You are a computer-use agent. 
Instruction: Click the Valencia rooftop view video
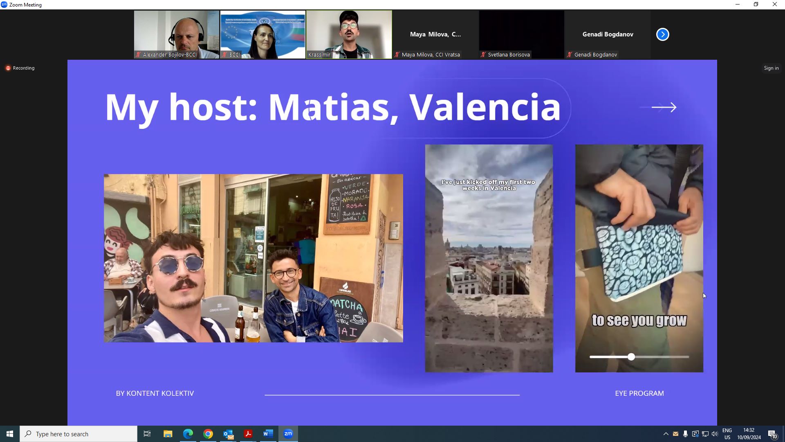coord(489,258)
